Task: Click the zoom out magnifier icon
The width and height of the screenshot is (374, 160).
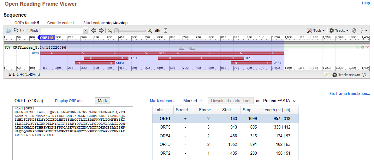Action: point(110,30)
